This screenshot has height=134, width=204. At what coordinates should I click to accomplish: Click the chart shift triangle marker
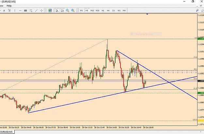click(x=147, y=14)
